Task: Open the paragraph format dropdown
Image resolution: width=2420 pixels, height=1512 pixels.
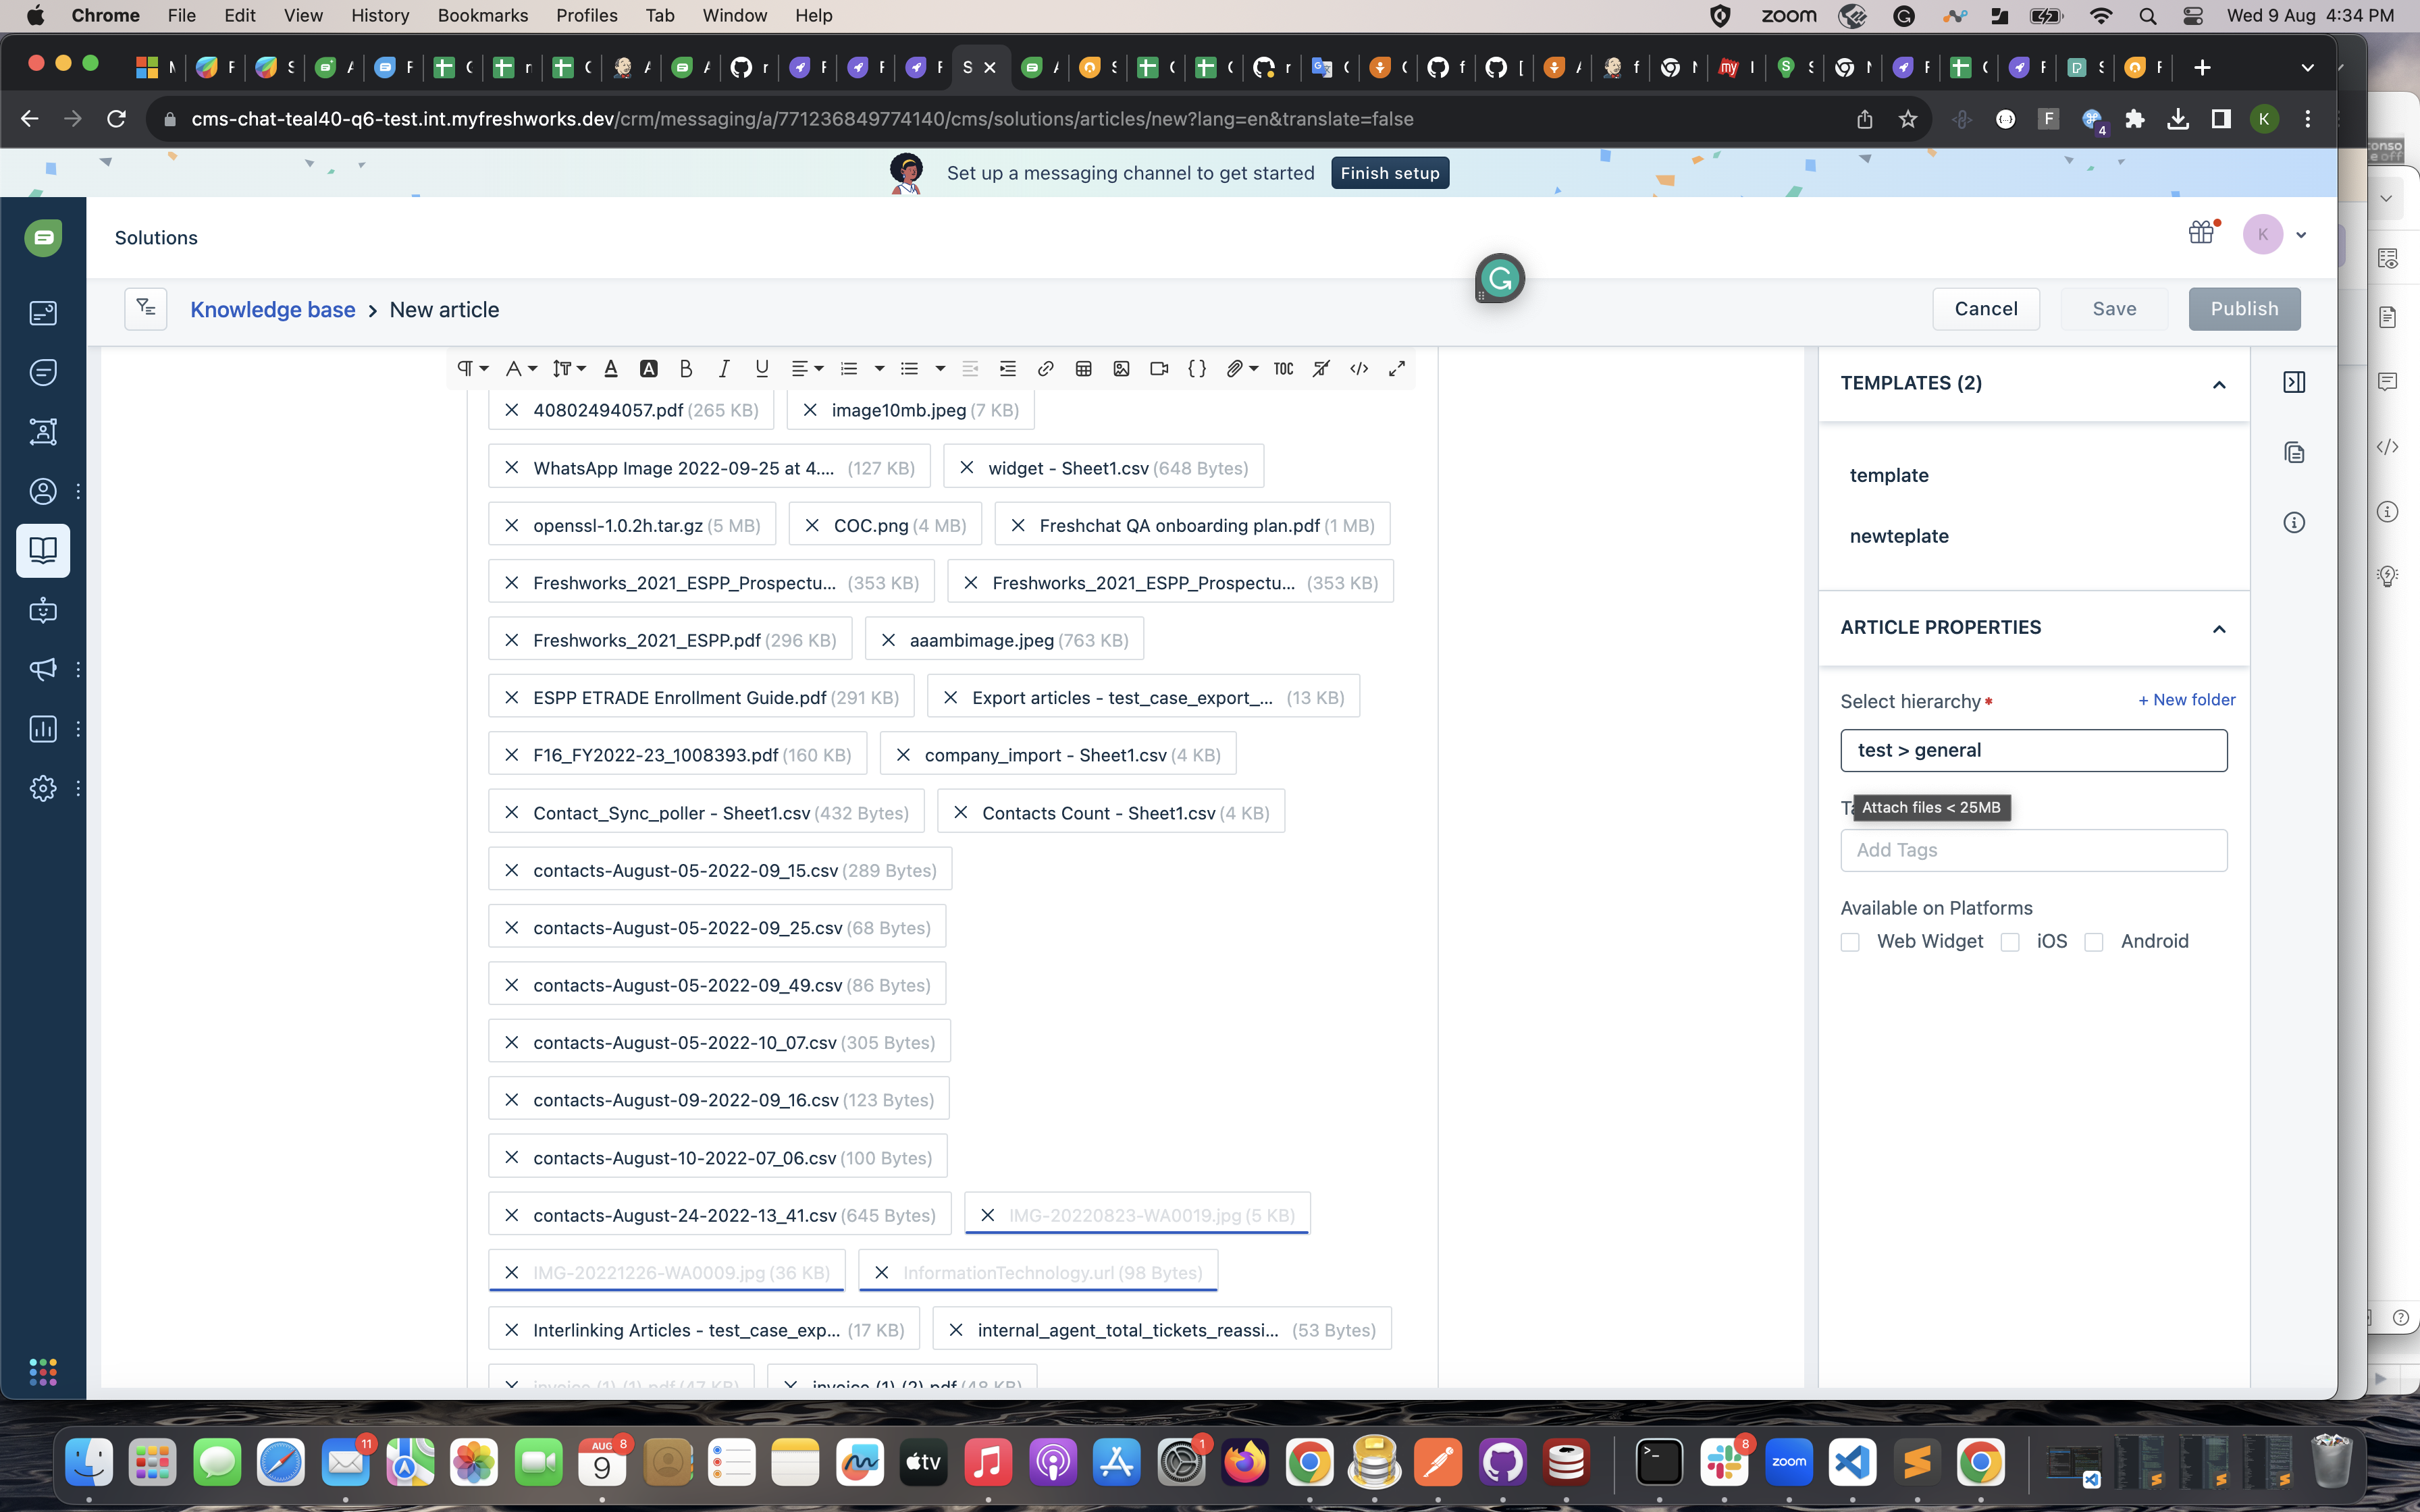Action: (x=472, y=369)
